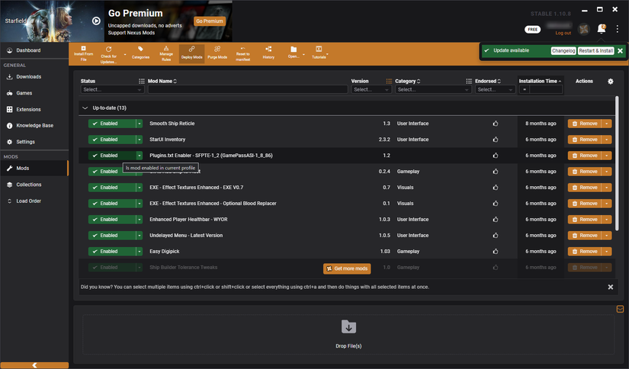Go to Dashboard in sidebar

(34, 50)
